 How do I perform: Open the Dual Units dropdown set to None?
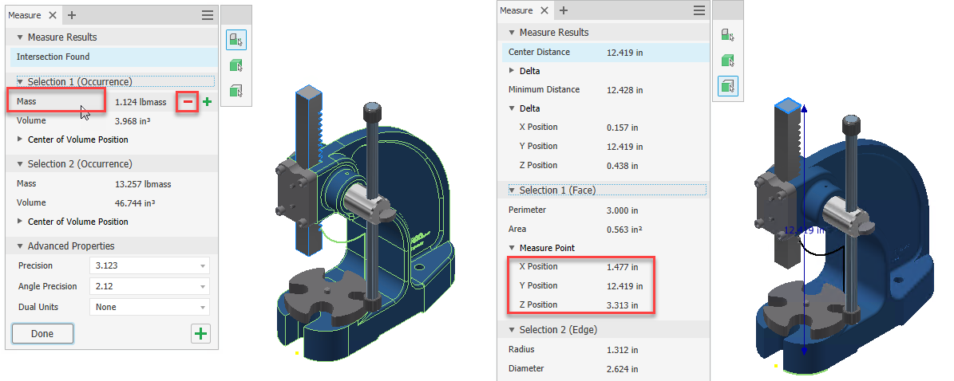[149, 307]
